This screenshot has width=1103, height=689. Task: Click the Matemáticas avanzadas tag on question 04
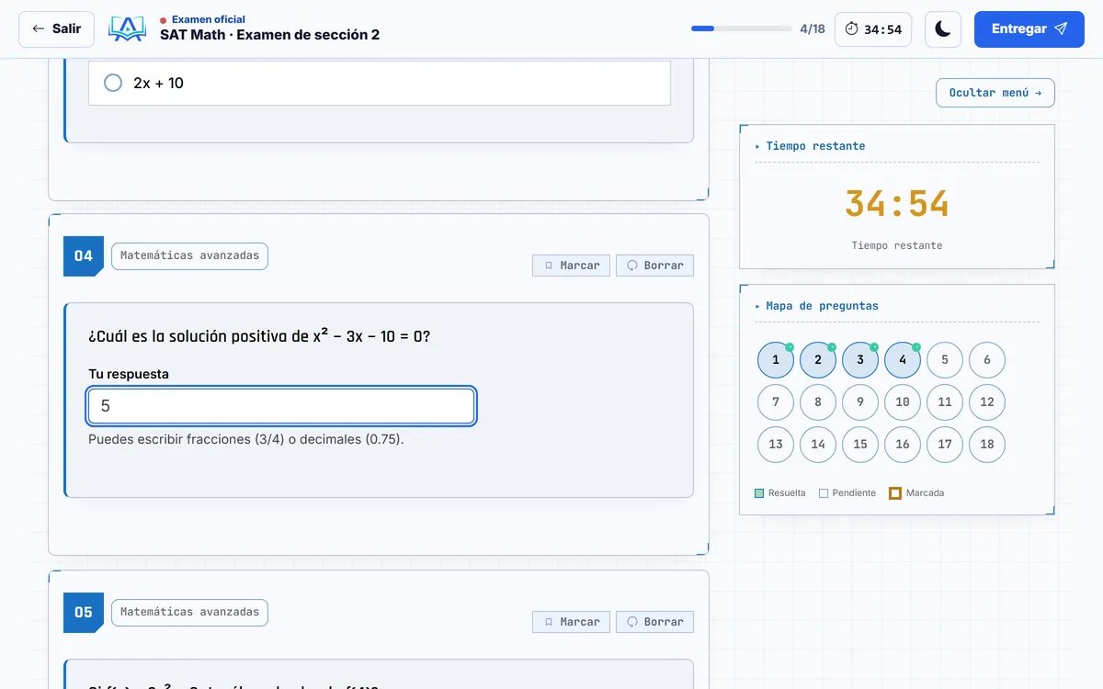click(x=189, y=256)
